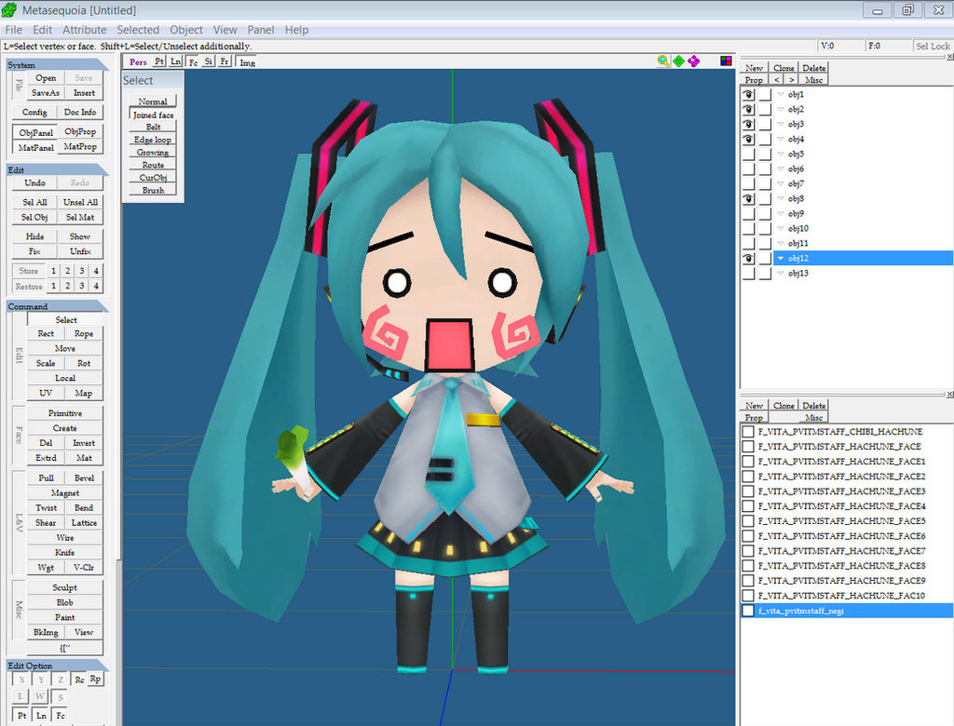Open the MatPanel button

(35, 148)
